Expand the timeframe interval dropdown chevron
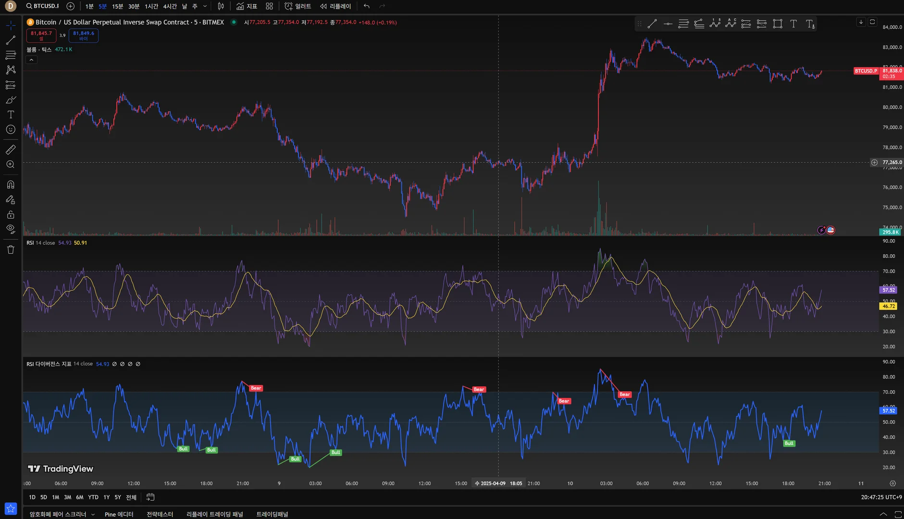Image resolution: width=904 pixels, height=519 pixels. 205,6
